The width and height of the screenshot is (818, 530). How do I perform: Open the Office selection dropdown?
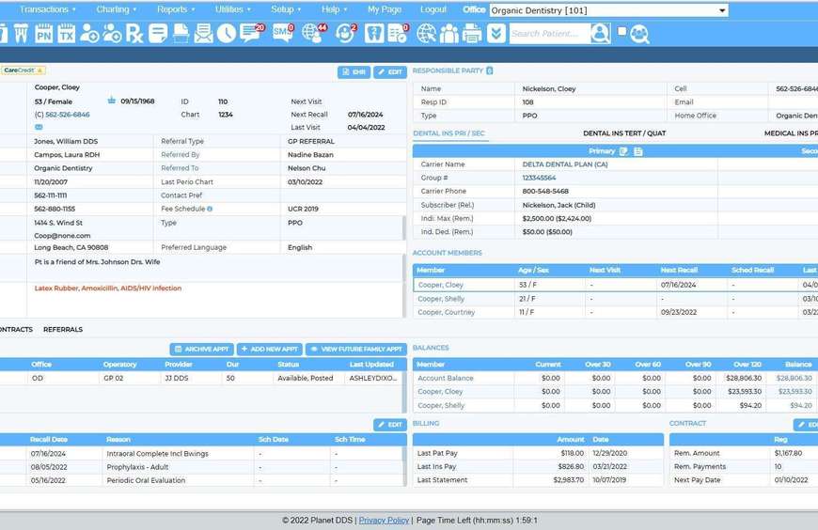coord(608,10)
